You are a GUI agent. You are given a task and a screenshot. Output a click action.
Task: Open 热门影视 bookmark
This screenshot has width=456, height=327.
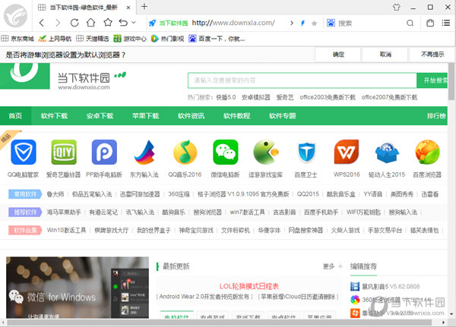167,39
